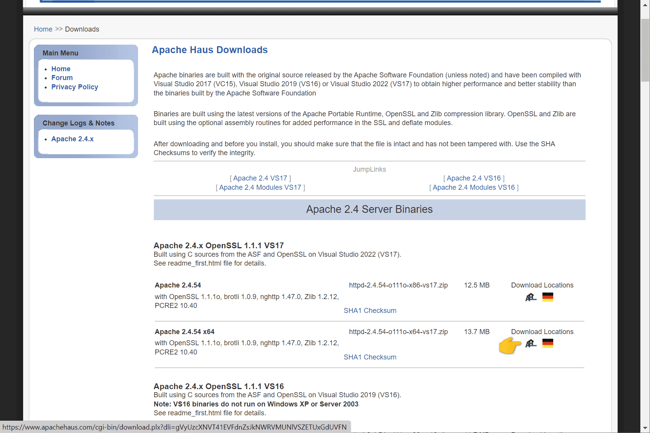Click Apache Haus download icon for 2.4.54 x64

pyautogui.click(x=531, y=343)
